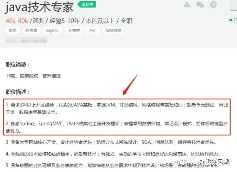Select the 电商 tag

point(13,31)
